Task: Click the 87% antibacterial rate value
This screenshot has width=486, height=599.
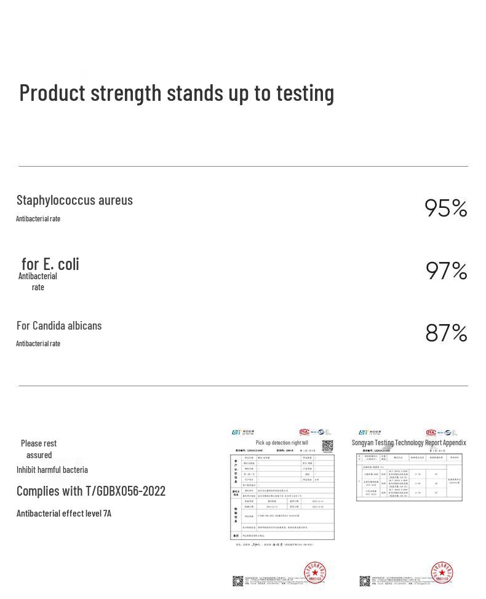Action: pyautogui.click(x=446, y=333)
